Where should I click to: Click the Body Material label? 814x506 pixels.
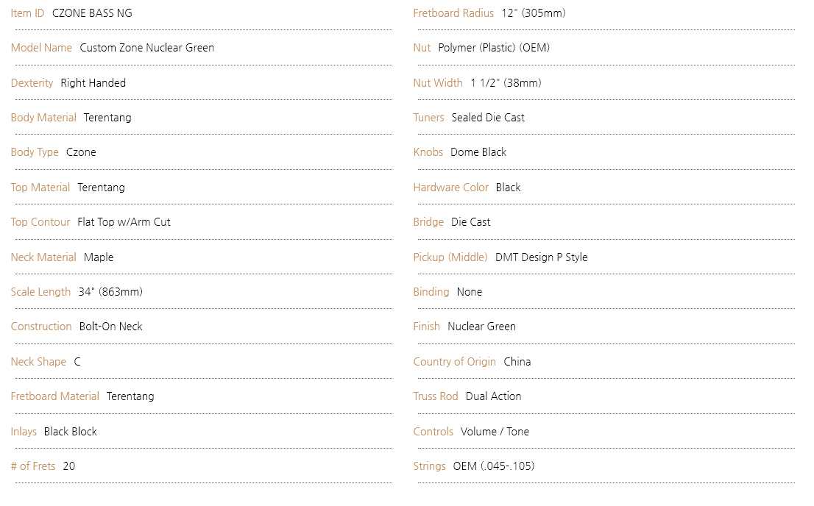(x=43, y=118)
